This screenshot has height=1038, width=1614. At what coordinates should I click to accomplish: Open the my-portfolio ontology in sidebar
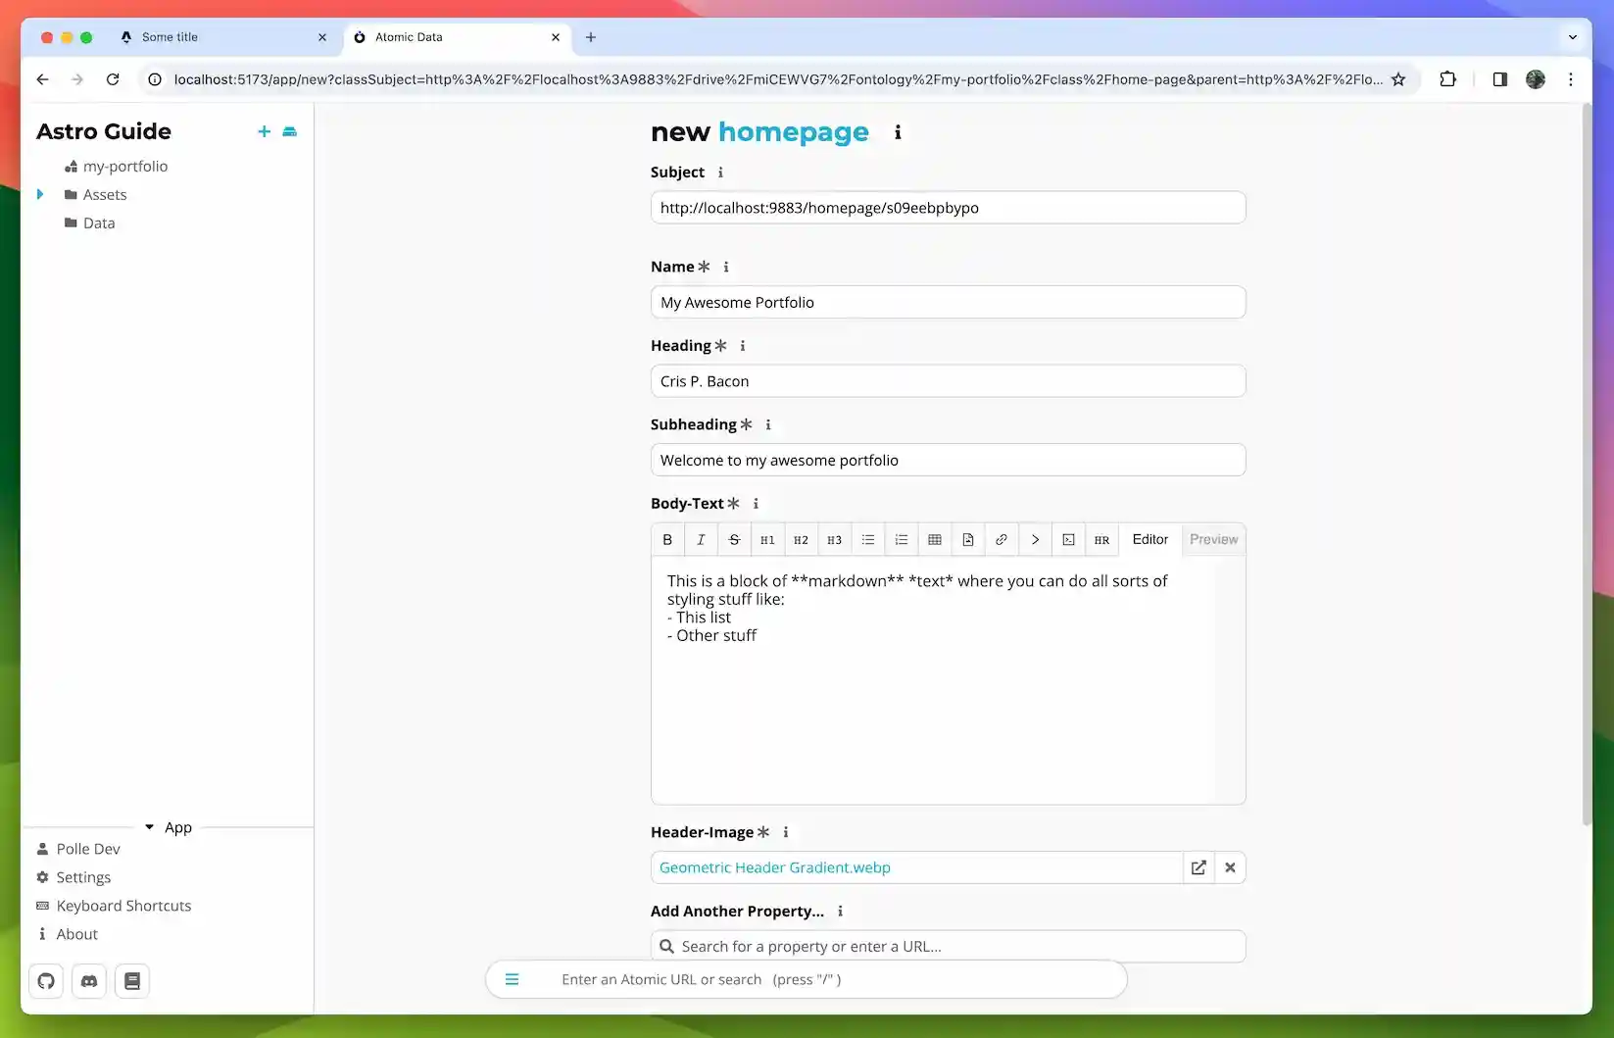(125, 167)
